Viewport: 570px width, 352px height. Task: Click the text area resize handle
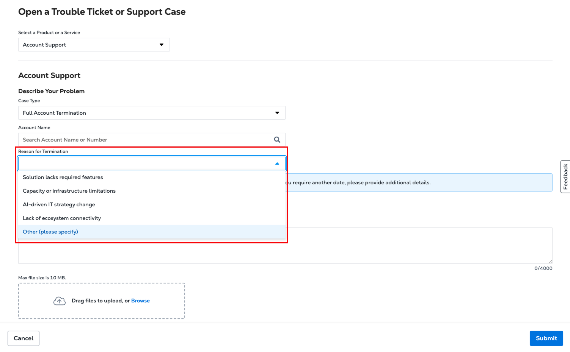[x=550, y=262]
